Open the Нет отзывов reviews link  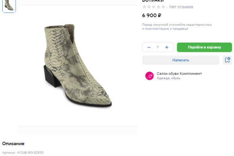(181, 7)
